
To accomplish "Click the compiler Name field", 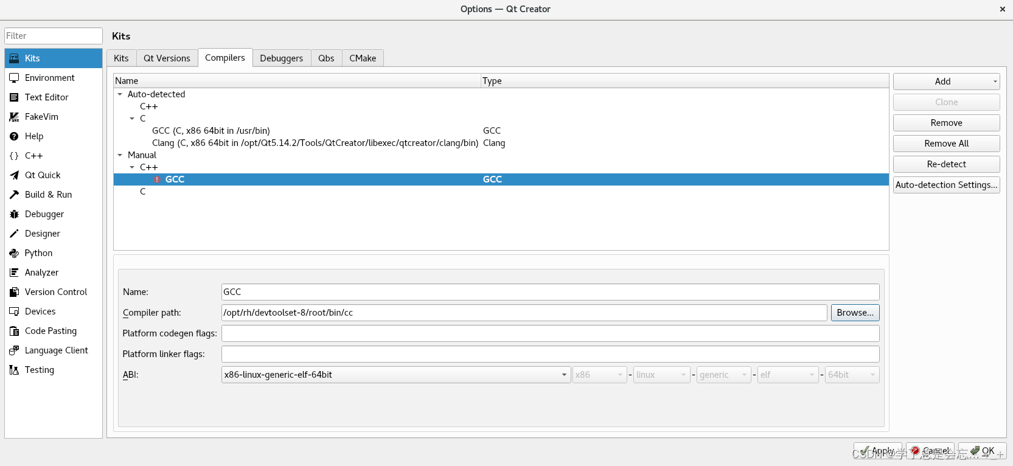I will click(x=550, y=292).
